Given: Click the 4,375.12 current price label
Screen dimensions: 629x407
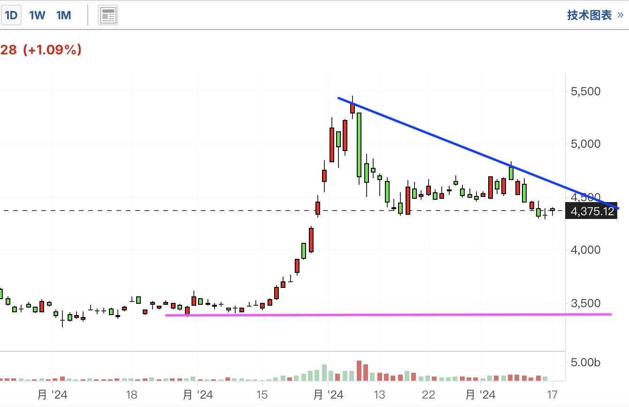Looking at the screenshot, I should [592, 211].
